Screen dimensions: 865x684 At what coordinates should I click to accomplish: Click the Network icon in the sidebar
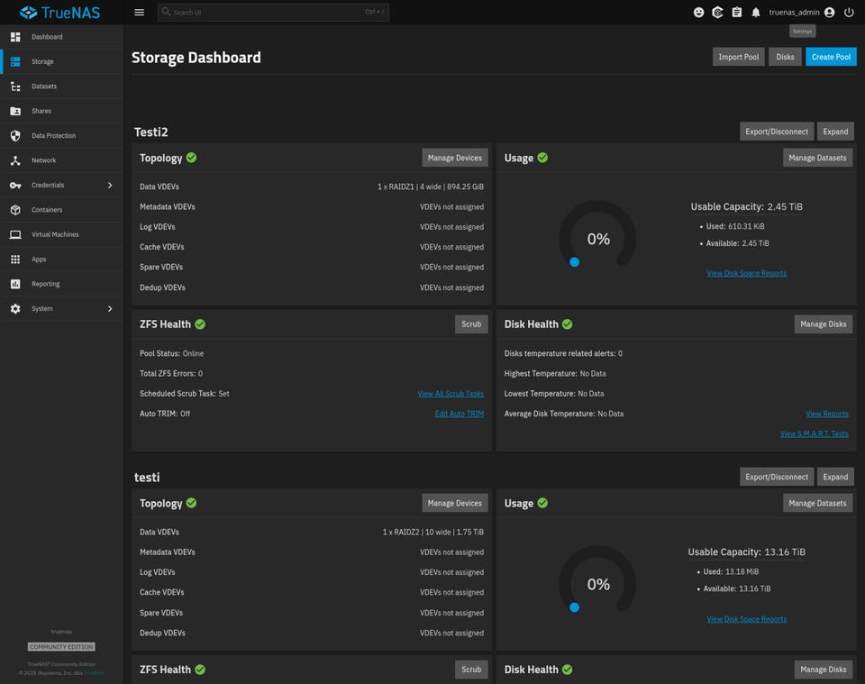(15, 160)
